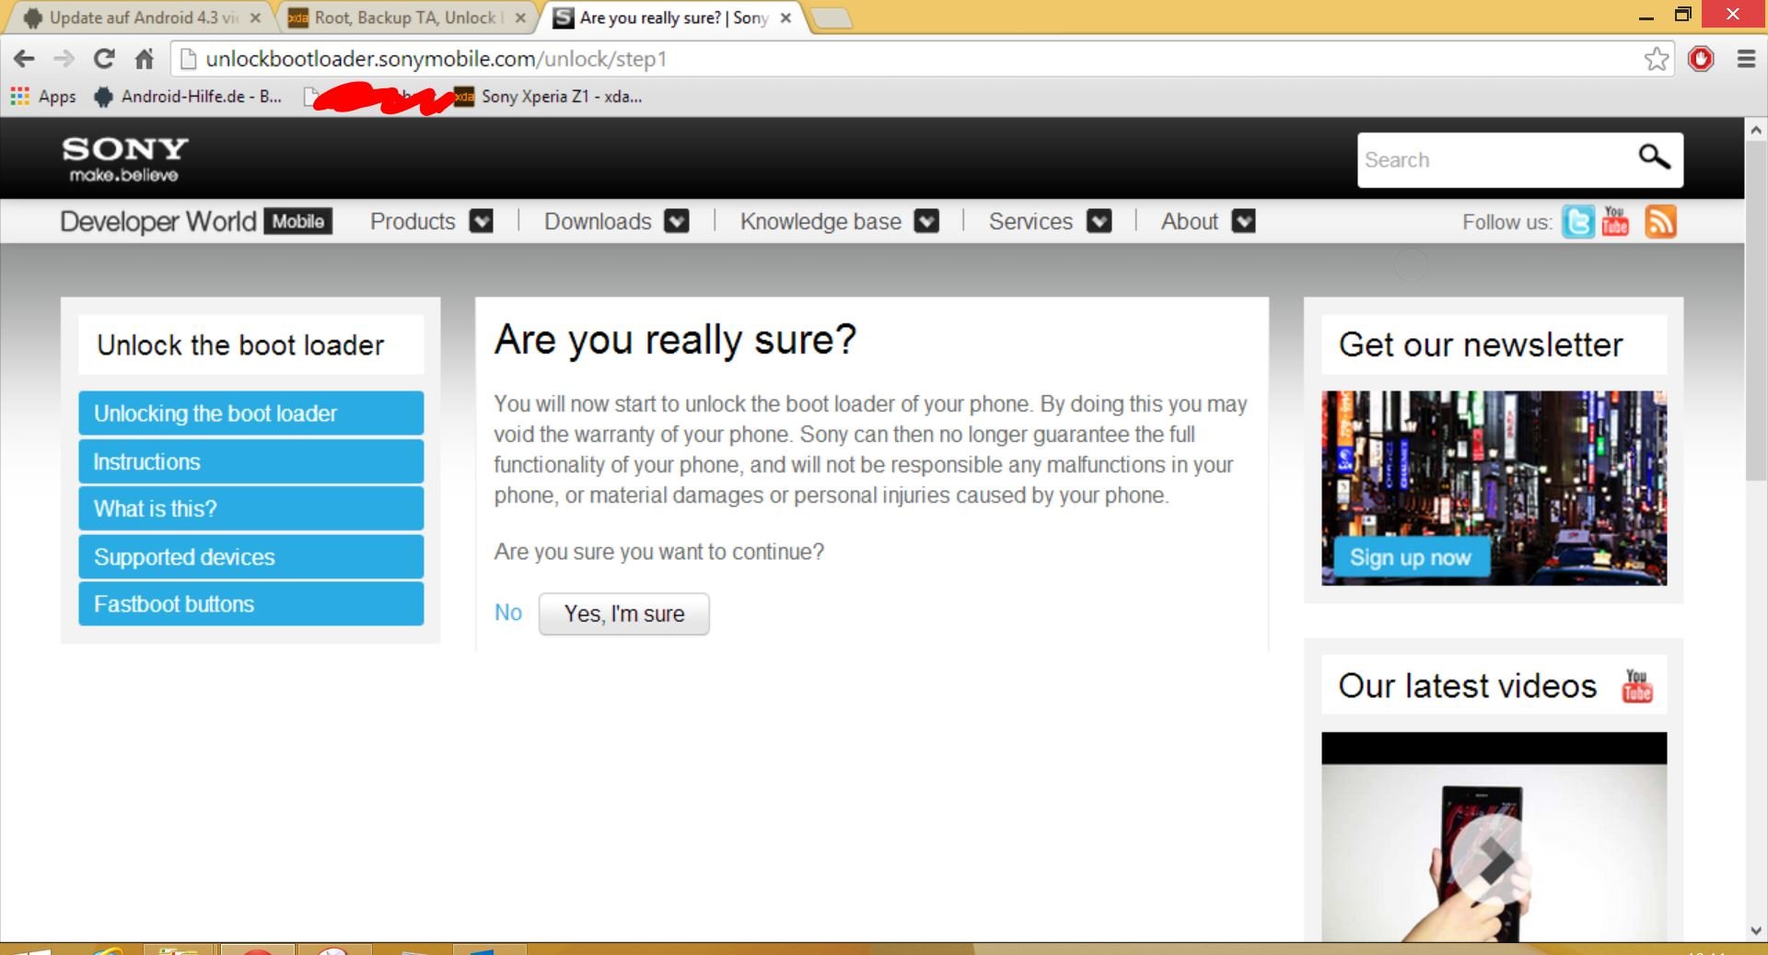Open a new tab with the new-tab button
Image resolution: width=1768 pixels, height=955 pixels.
point(832,17)
